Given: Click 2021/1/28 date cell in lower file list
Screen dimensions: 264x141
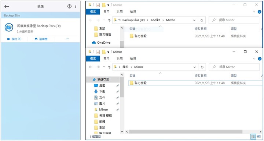Looking at the screenshot, I should coord(210,83).
